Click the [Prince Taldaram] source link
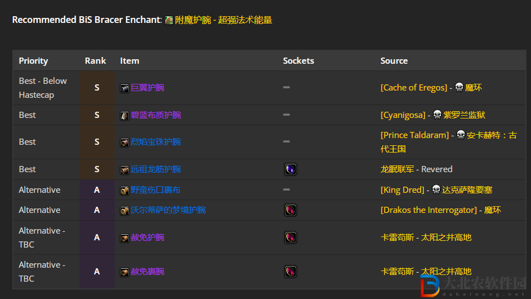 [x=414, y=135]
